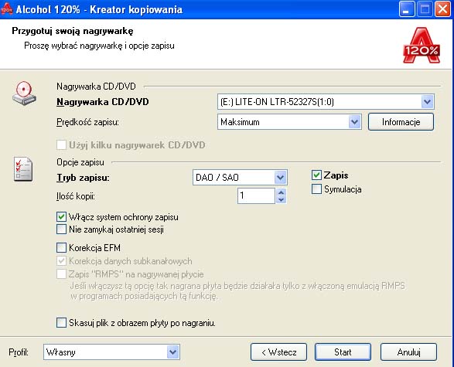Click the Alcohol 120% title bar icon
The height and width of the screenshot is (367, 454).
[6, 9]
